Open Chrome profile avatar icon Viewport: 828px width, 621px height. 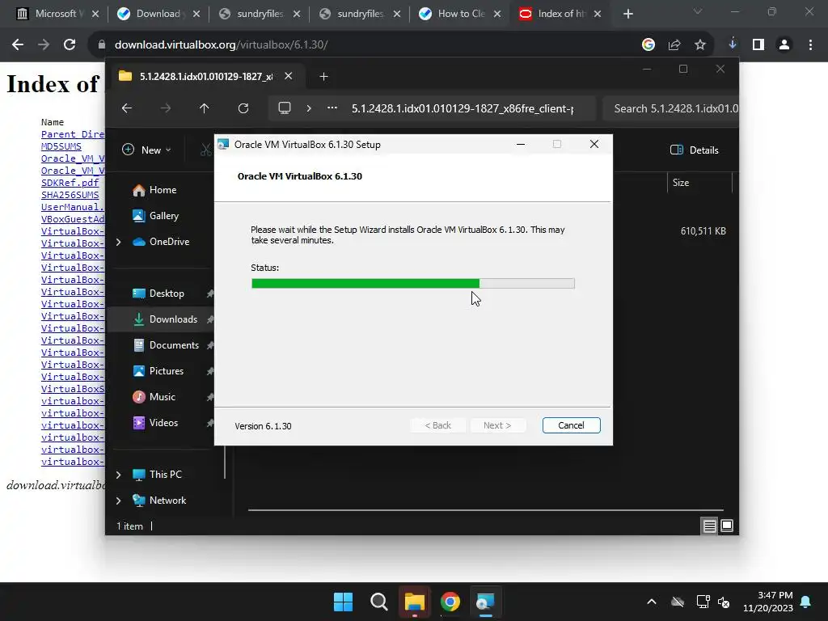coord(784,45)
